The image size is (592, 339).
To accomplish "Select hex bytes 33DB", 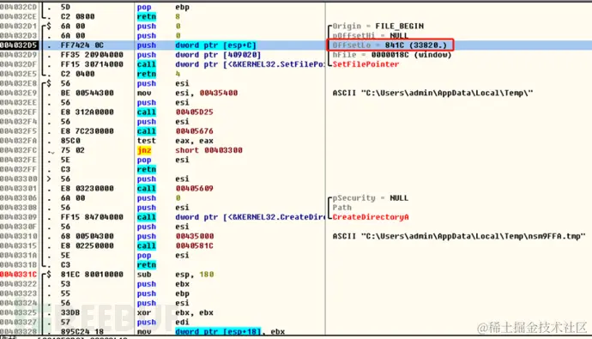I will tap(70, 312).
